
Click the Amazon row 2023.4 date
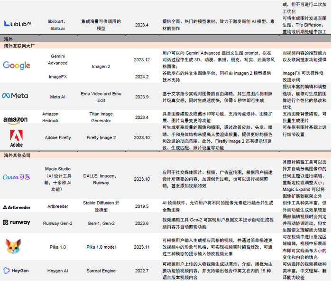tap(142, 117)
